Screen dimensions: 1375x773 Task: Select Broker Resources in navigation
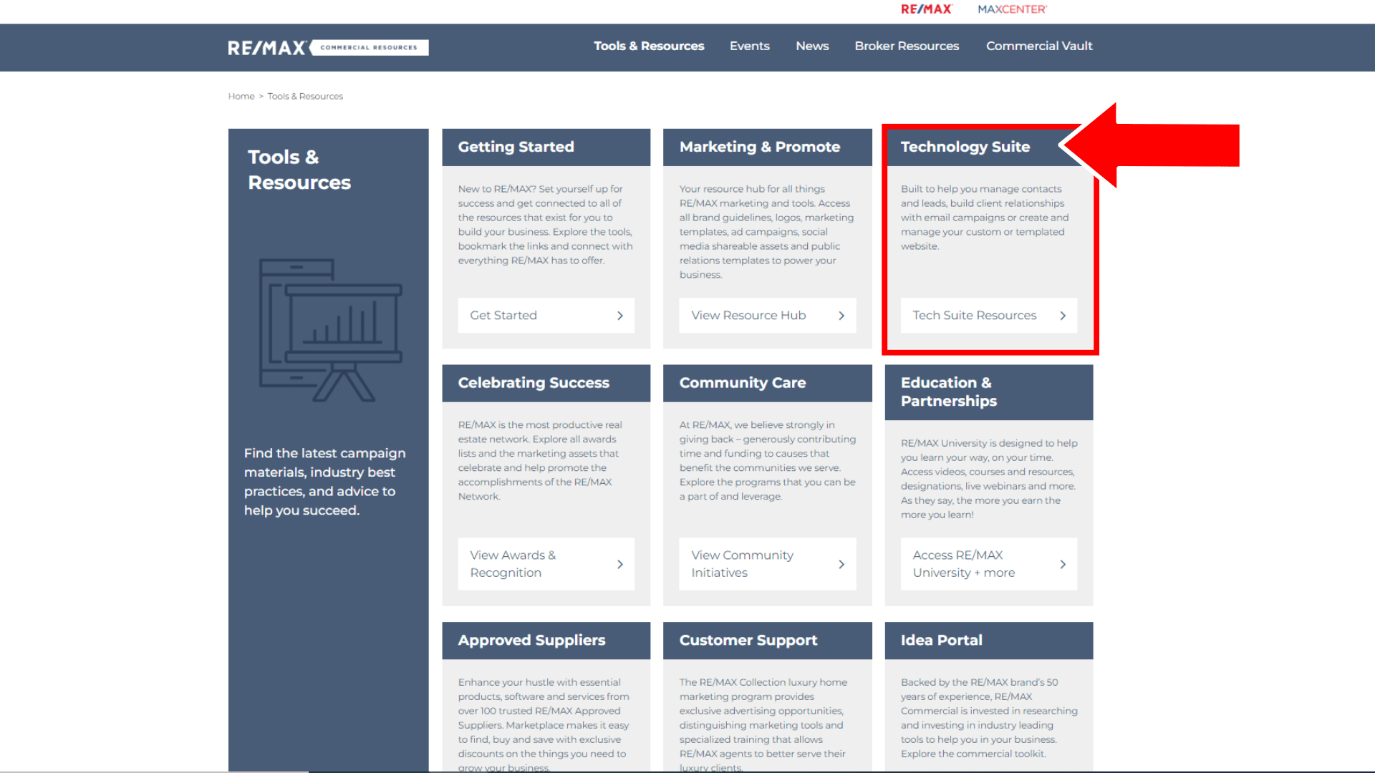(907, 46)
